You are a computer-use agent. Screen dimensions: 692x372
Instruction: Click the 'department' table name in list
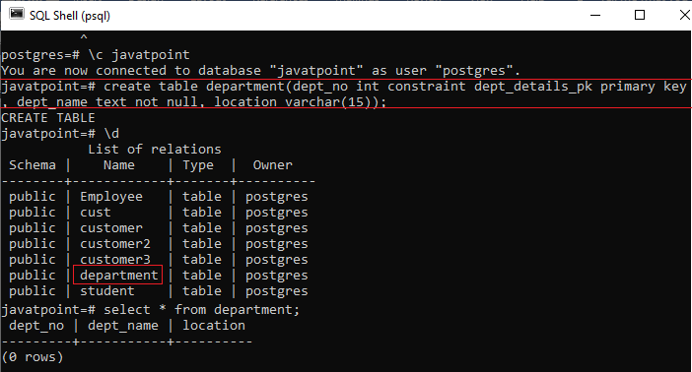coord(118,276)
